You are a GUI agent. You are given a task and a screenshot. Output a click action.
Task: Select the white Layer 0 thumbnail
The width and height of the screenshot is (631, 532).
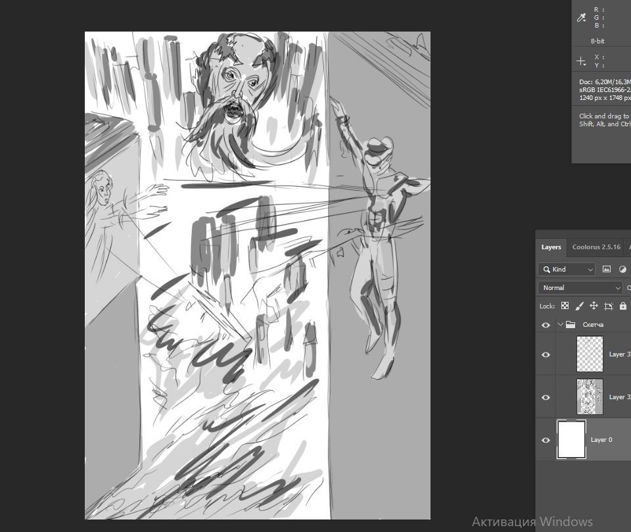[571, 440]
